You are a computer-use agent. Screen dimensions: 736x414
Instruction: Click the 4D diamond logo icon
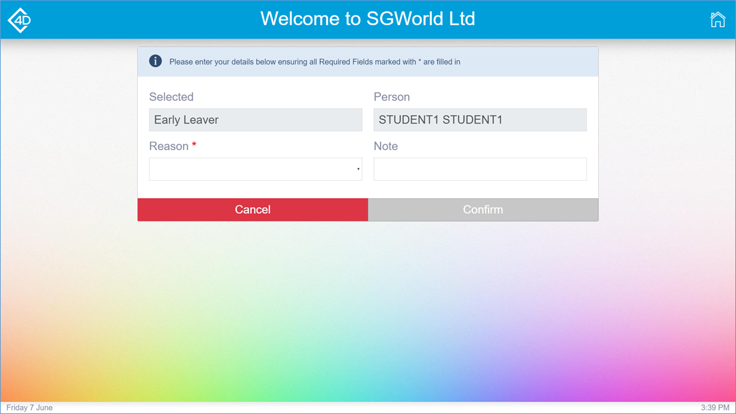click(x=20, y=20)
